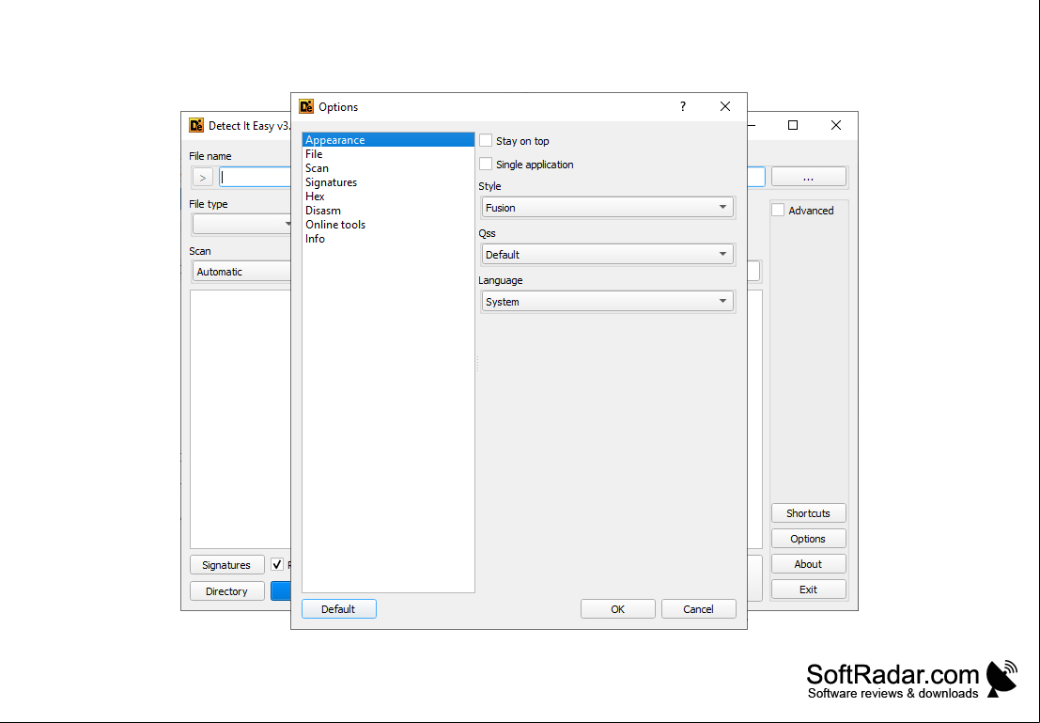Close the Detect It Easy main window
The height and width of the screenshot is (723, 1040).
point(836,125)
